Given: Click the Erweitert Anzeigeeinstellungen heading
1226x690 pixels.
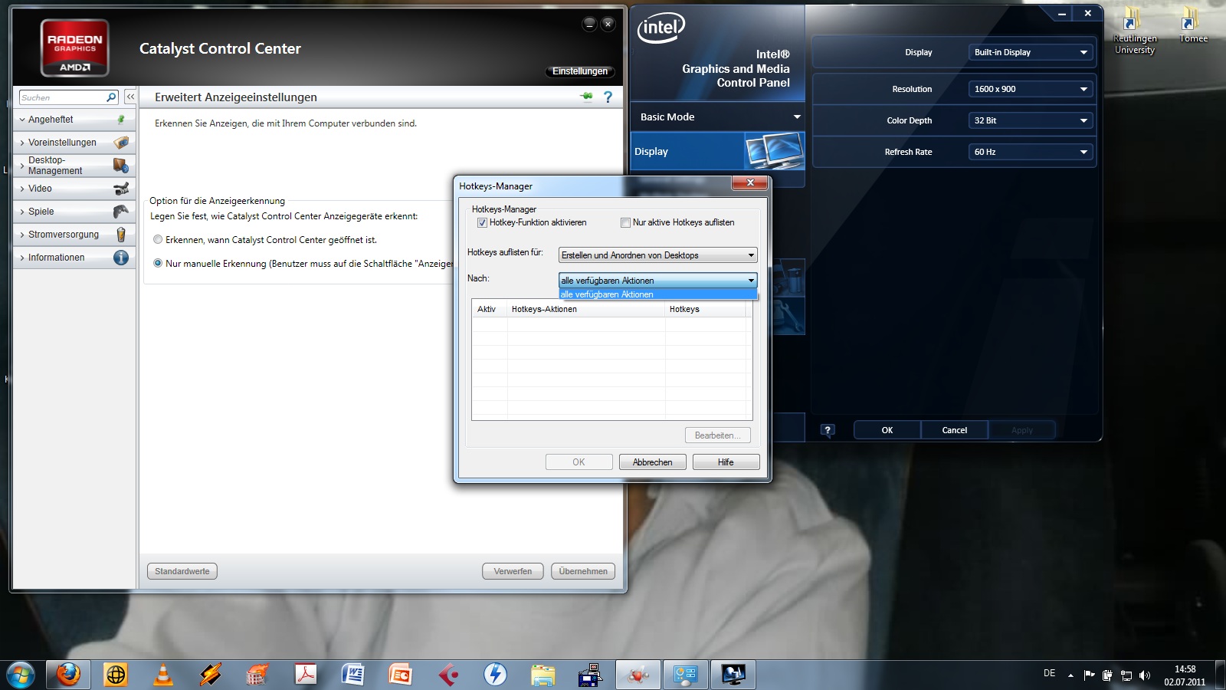Looking at the screenshot, I should (x=236, y=97).
